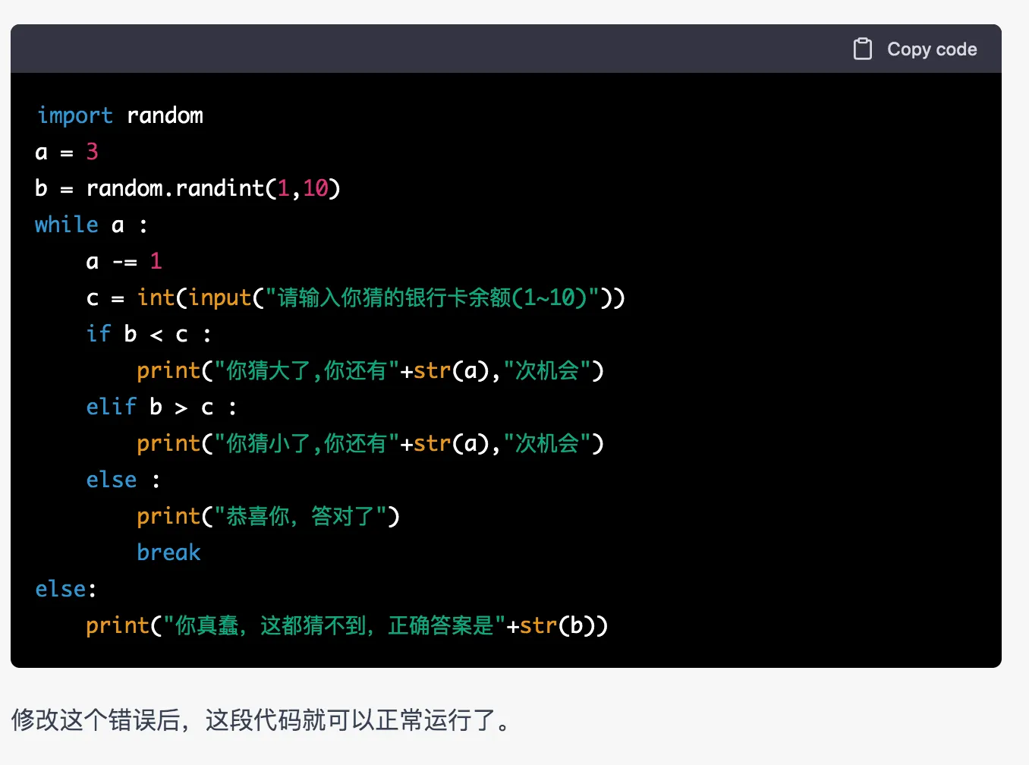Viewport: 1029px width, 765px height.
Task: Click the while keyword in the loop header
Action: point(67,225)
